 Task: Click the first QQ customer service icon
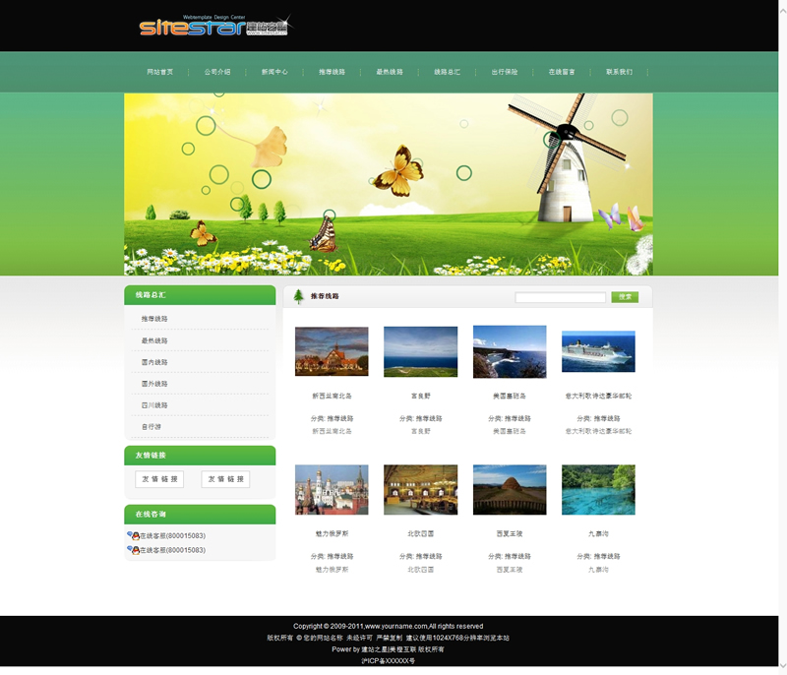pyautogui.click(x=133, y=536)
